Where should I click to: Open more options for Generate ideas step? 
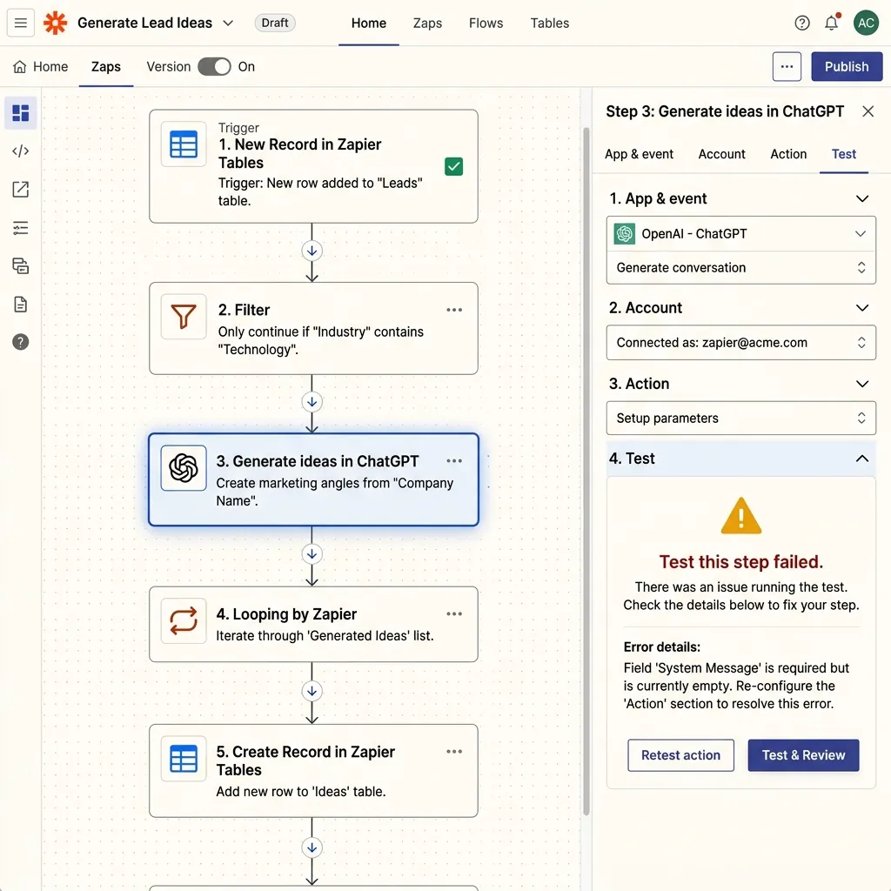454,461
